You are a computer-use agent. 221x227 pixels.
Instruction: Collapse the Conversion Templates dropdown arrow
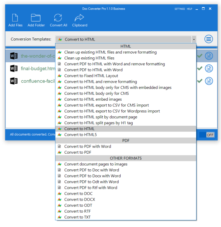(194, 40)
